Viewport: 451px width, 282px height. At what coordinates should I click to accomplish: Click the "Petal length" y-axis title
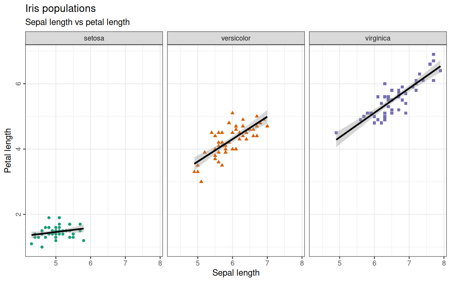click(x=8, y=150)
